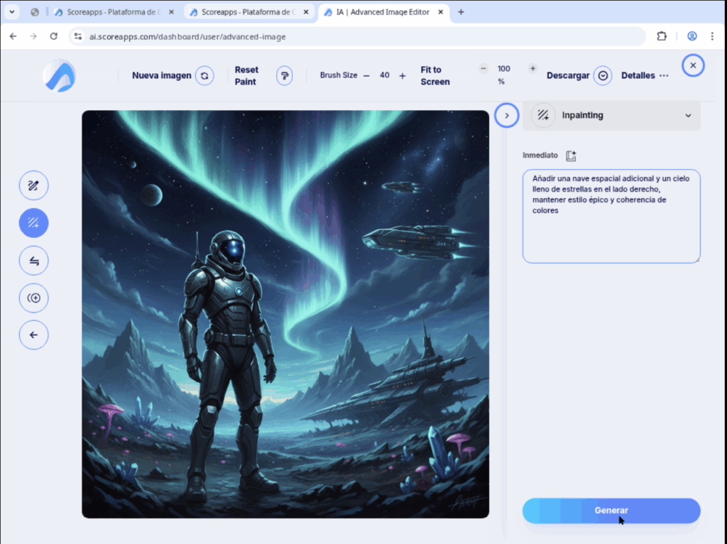Click the swap arrows tool in left sidebar
The image size is (727, 544).
[33, 261]
